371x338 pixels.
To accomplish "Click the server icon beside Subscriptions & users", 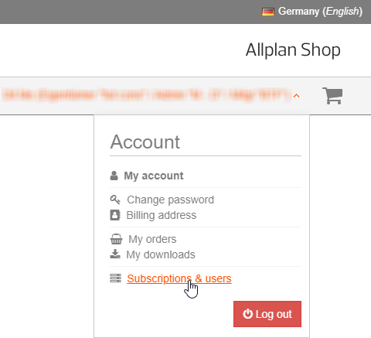I will (115, 278).
